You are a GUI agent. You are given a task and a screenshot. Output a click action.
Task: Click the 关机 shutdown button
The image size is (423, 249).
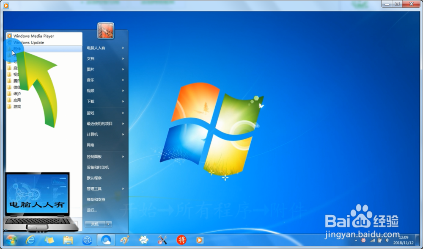[95, 224]
